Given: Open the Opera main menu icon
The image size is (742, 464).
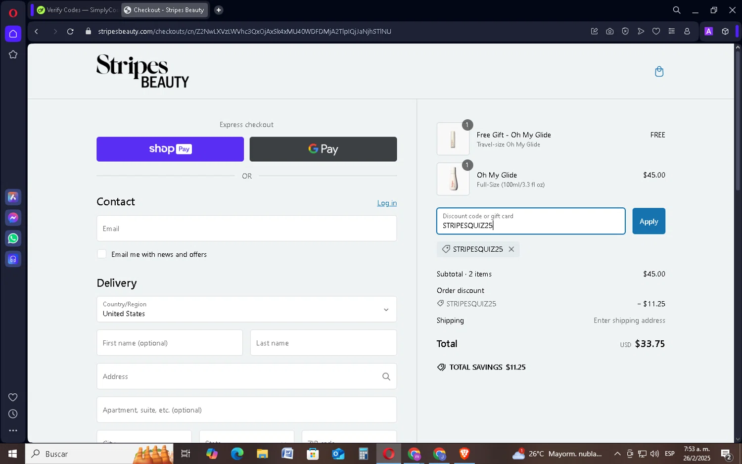Looking at the screenshot, I should (13, 13).
